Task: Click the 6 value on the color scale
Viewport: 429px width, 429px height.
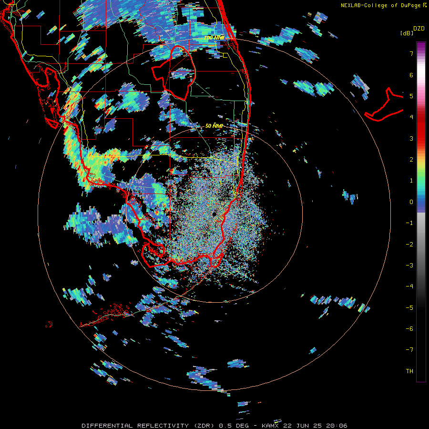Action: point(411,75)
